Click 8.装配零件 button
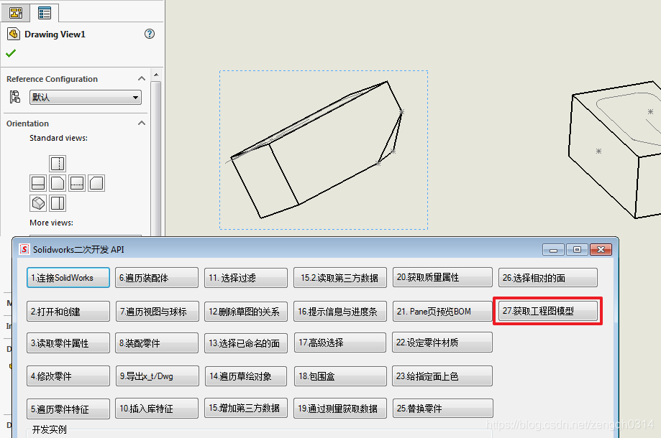 click(x=157, y=343)
